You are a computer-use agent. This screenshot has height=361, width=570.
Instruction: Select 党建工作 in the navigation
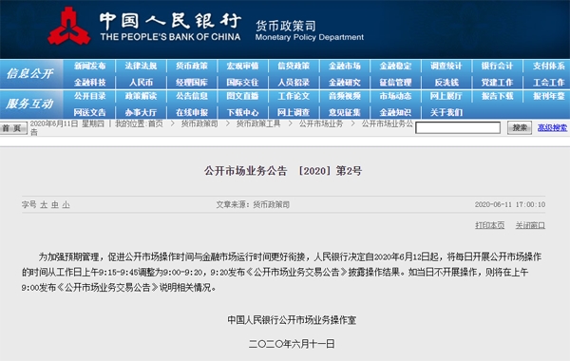click(497, 83)
